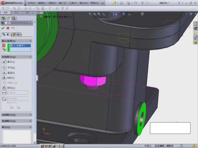
Task: Click the selected face entry in mate selections
Action: pos(19,45)
